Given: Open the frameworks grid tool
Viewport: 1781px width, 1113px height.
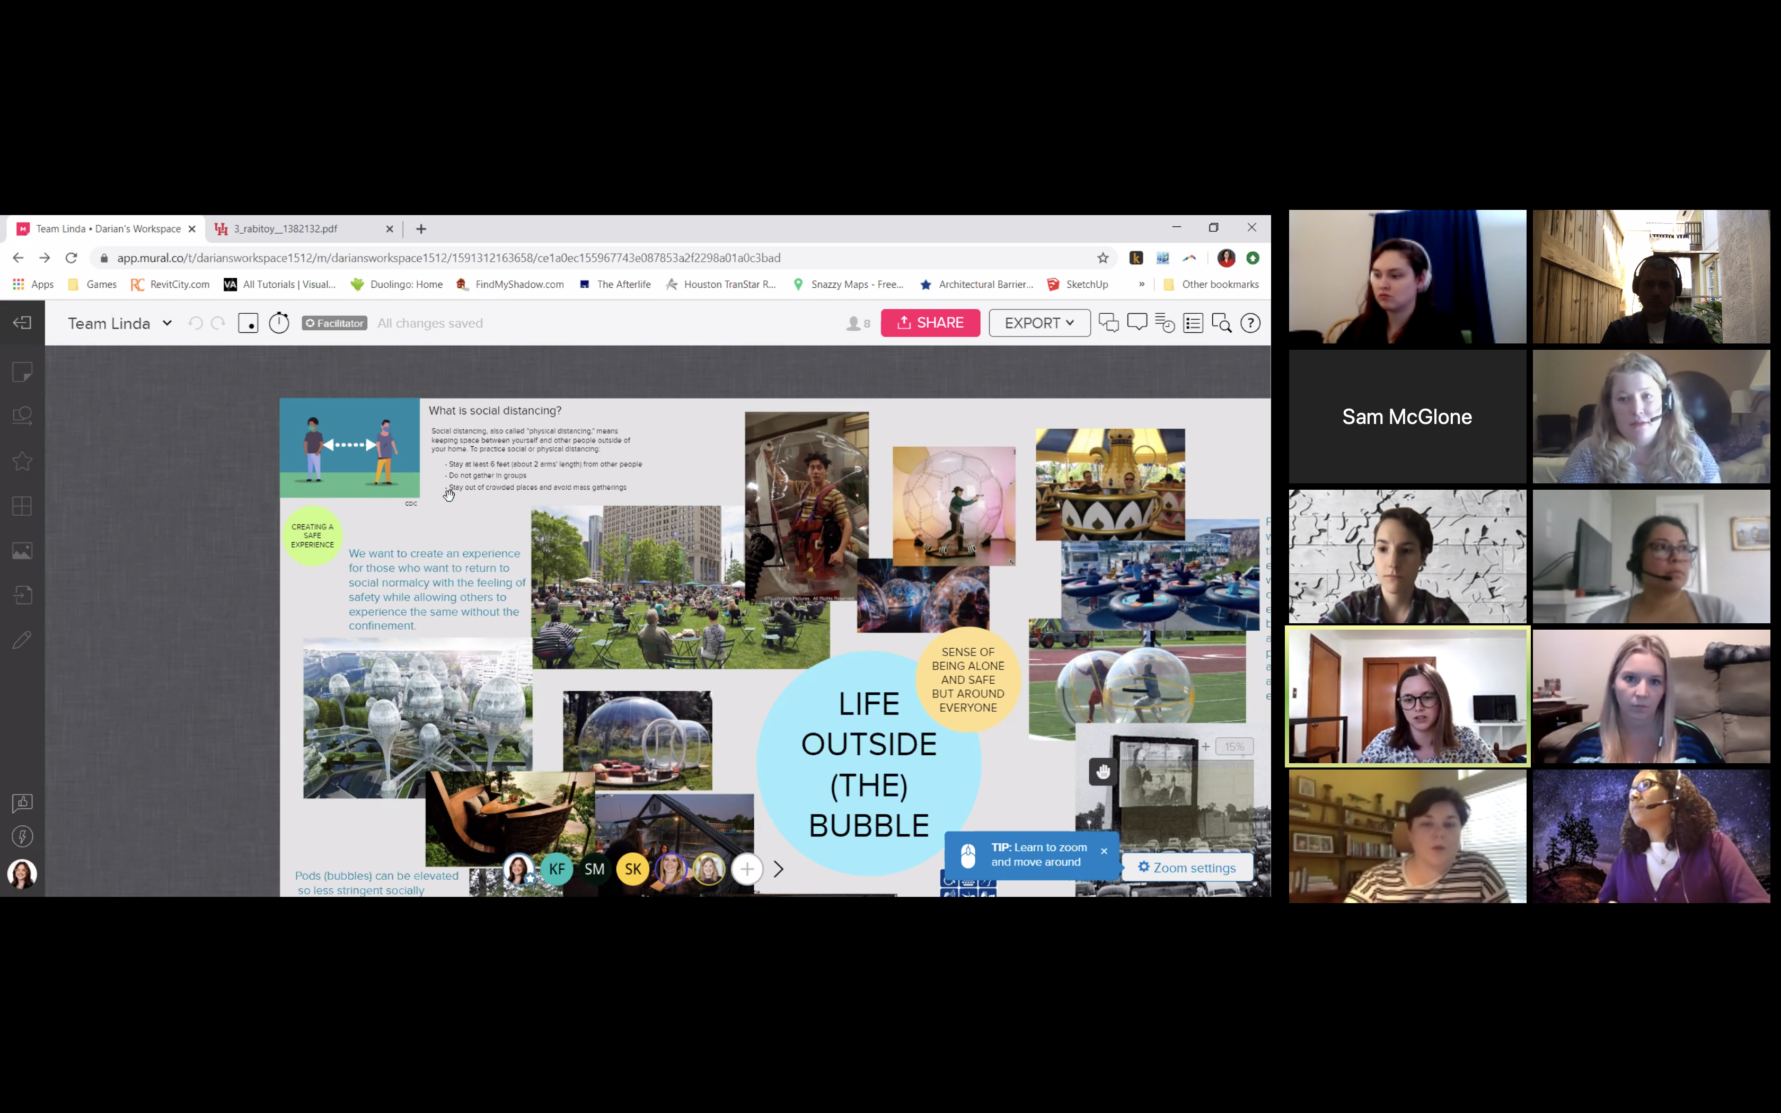Looking at the screenshot, I should (22, 506).
